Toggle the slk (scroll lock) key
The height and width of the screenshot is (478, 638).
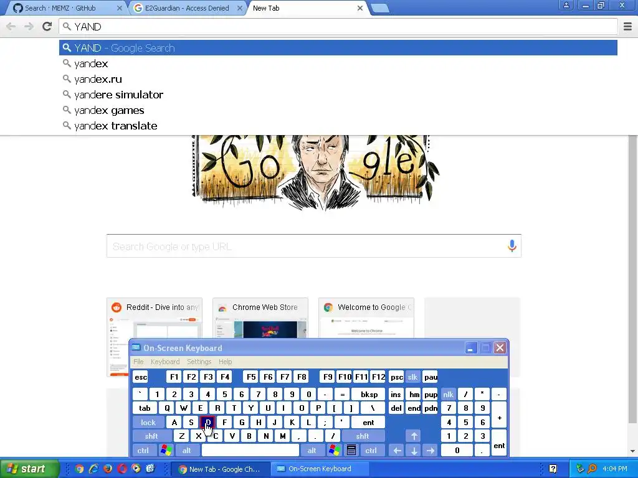412,377
